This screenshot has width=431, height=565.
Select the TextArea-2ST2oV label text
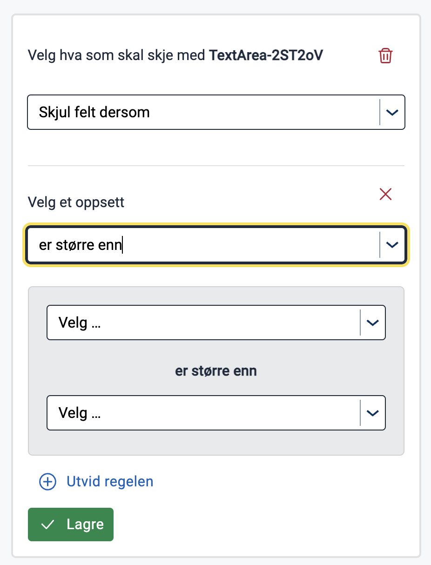265,55
